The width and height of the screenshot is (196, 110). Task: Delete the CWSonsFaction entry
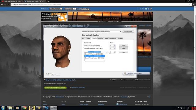pos(123,46)
